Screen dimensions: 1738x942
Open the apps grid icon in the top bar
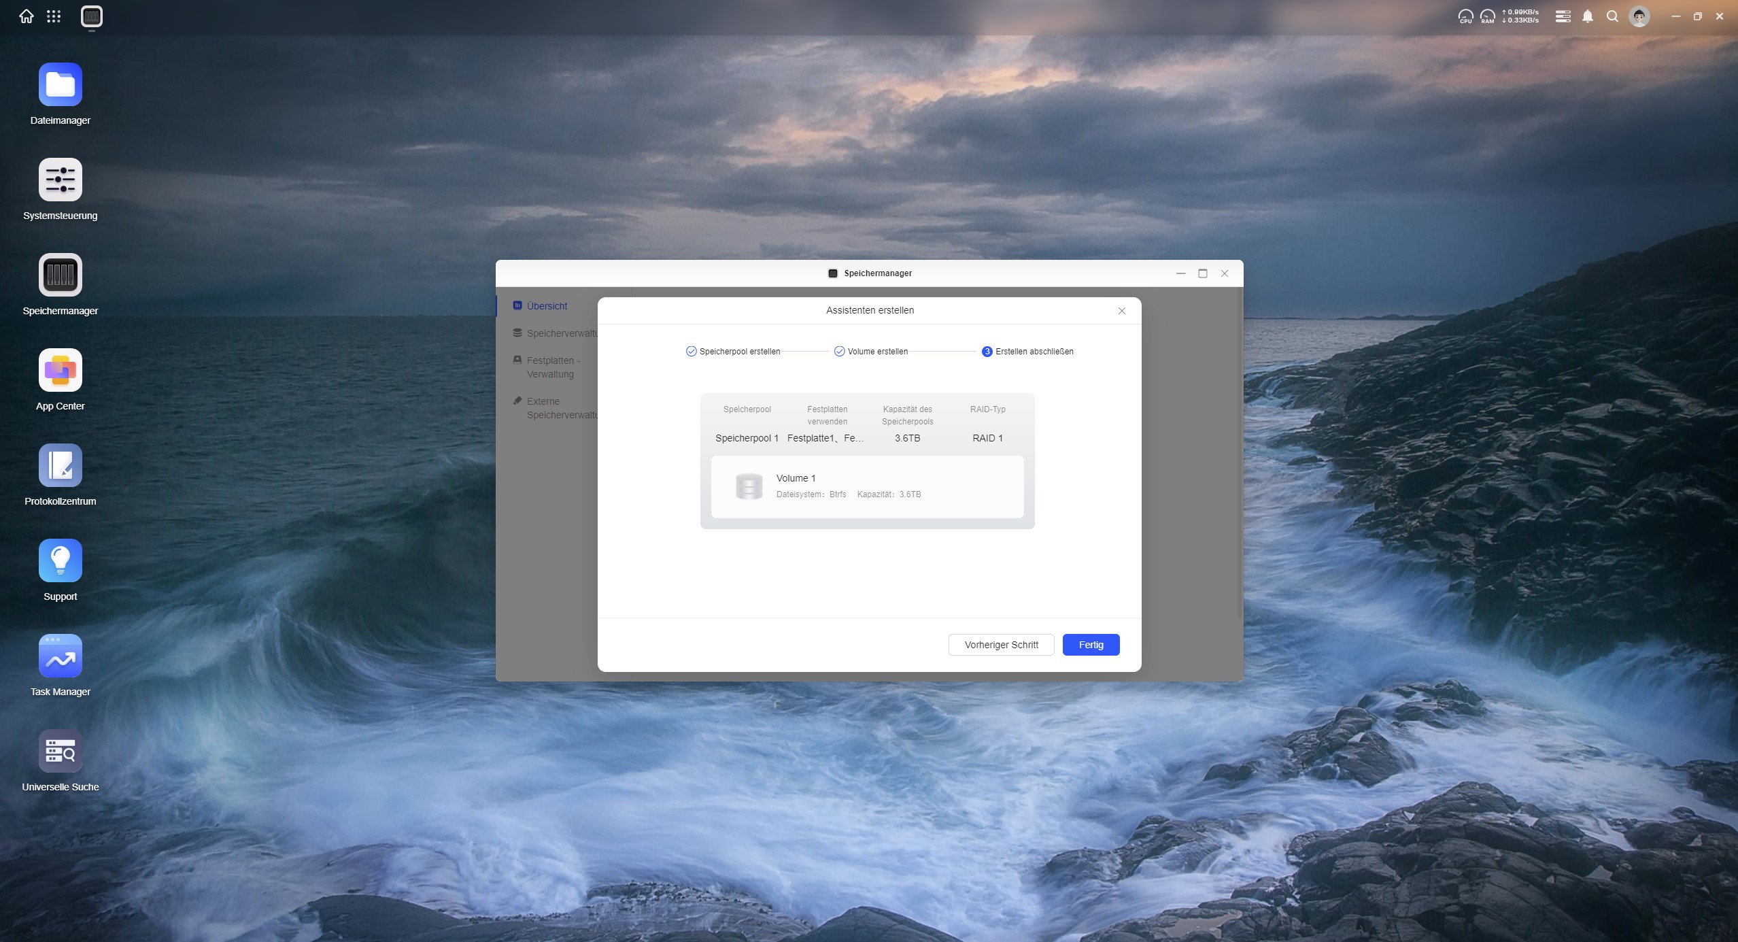point(54,16)
